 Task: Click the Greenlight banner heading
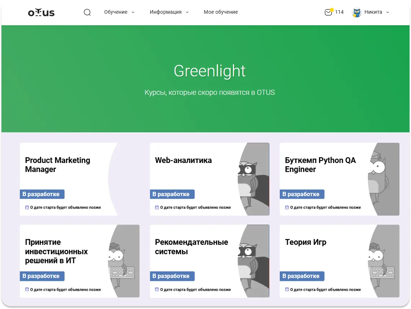coord(209,71)
